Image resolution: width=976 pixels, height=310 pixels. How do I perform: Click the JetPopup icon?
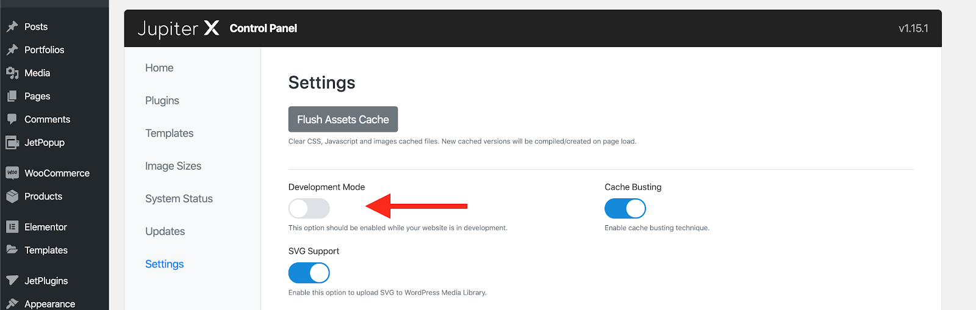tap(12, 143)
